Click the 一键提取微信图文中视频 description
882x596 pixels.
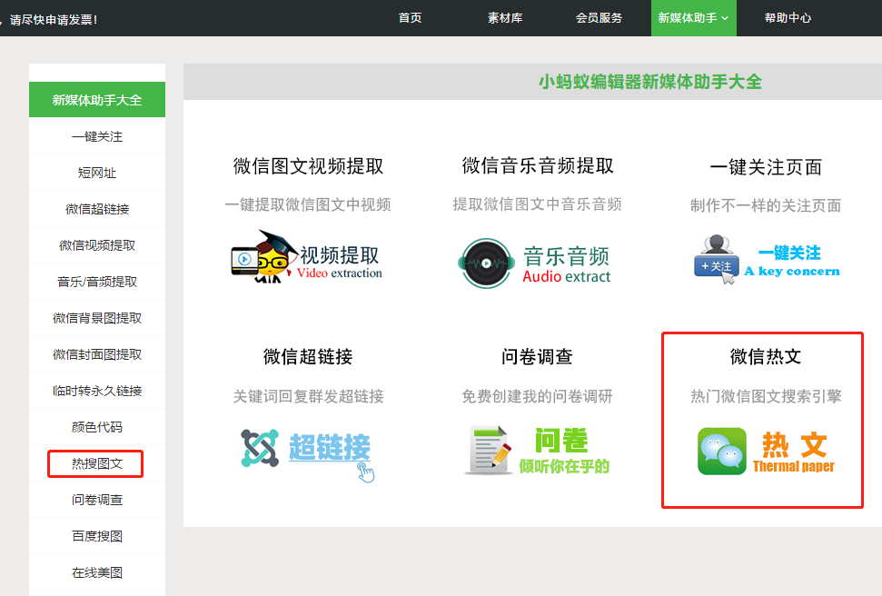click(308, 204)
